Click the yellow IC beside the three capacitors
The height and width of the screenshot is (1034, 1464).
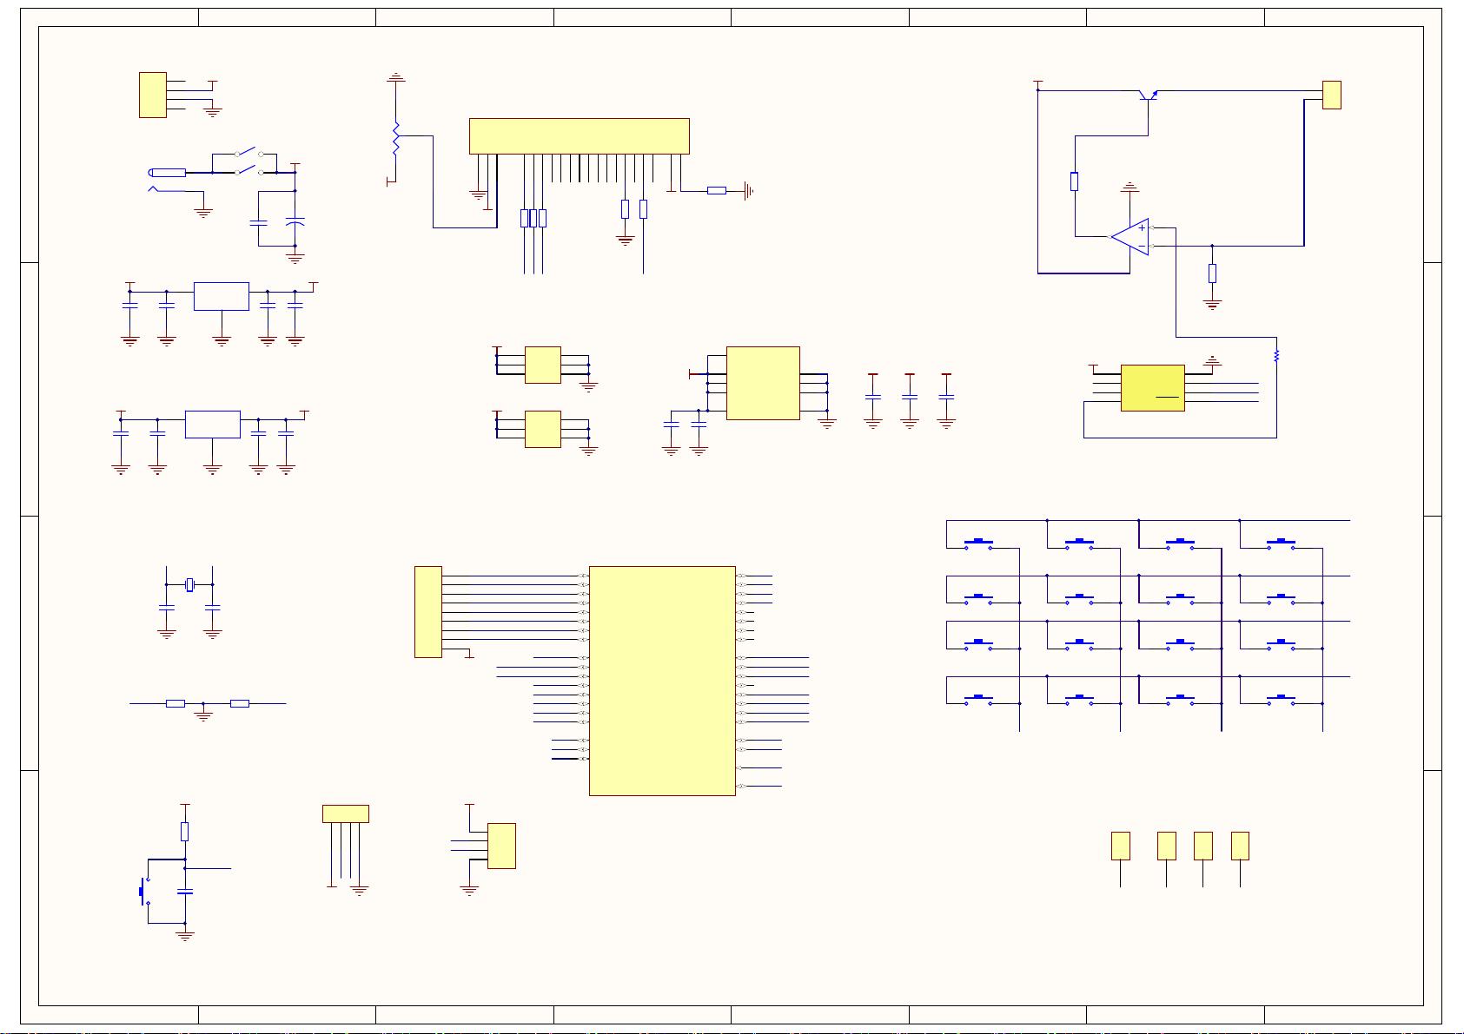point(763,383)
